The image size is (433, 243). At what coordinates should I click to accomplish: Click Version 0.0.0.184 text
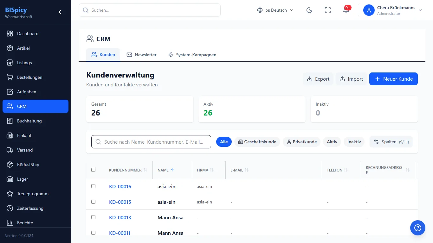19,236
